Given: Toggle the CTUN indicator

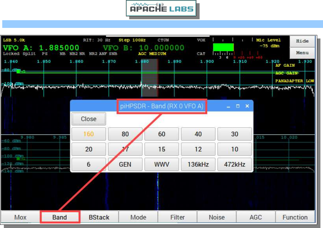Looking at the screenshot, I should [163, 40].
